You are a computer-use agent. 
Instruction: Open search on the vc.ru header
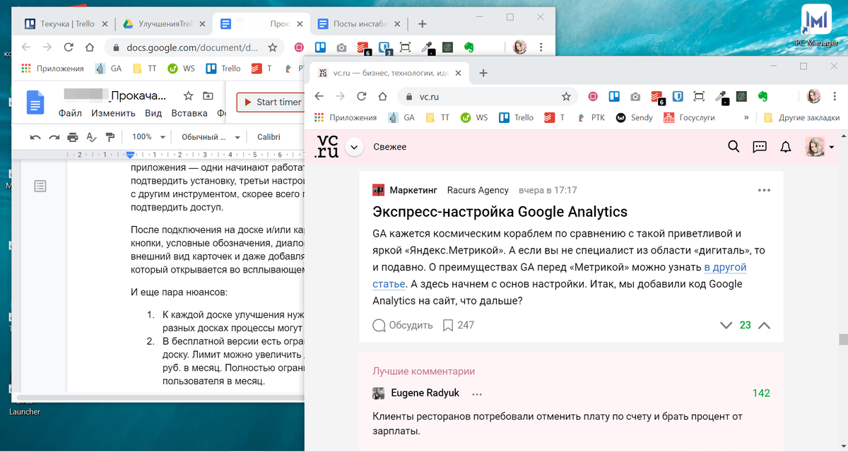click(734, 147)
